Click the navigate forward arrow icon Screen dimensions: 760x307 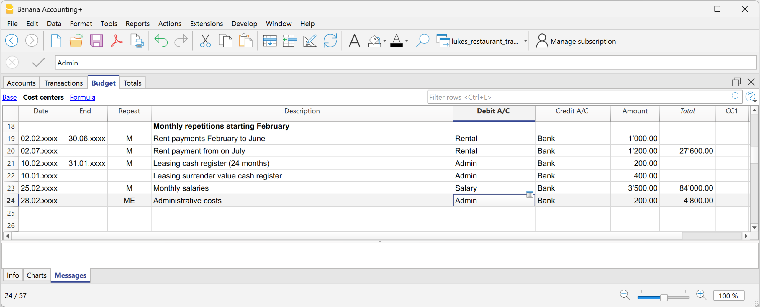pyautogui.click(x=32, y=40)
